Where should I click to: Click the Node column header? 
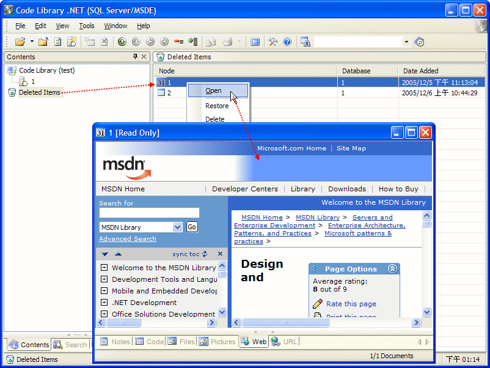[245, 71]
